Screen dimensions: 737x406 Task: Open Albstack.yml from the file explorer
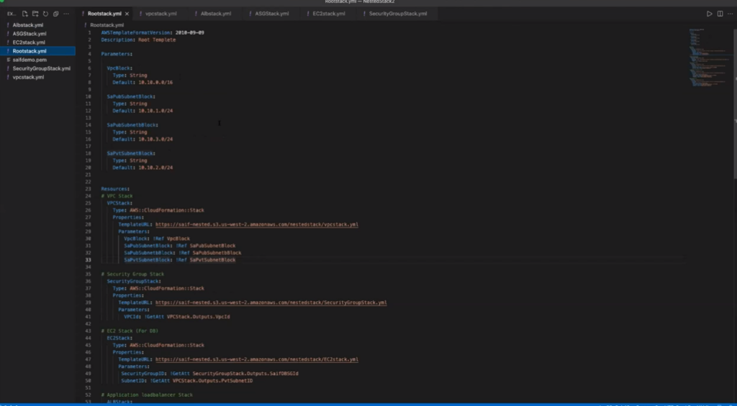pos(29,25)
